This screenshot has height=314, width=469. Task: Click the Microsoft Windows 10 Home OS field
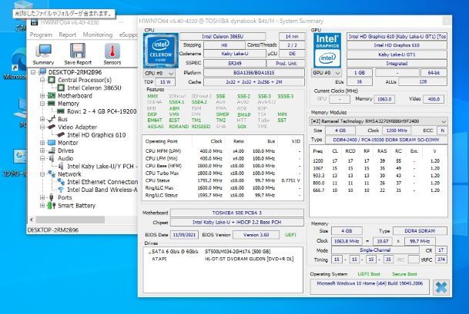coord(370,286)
